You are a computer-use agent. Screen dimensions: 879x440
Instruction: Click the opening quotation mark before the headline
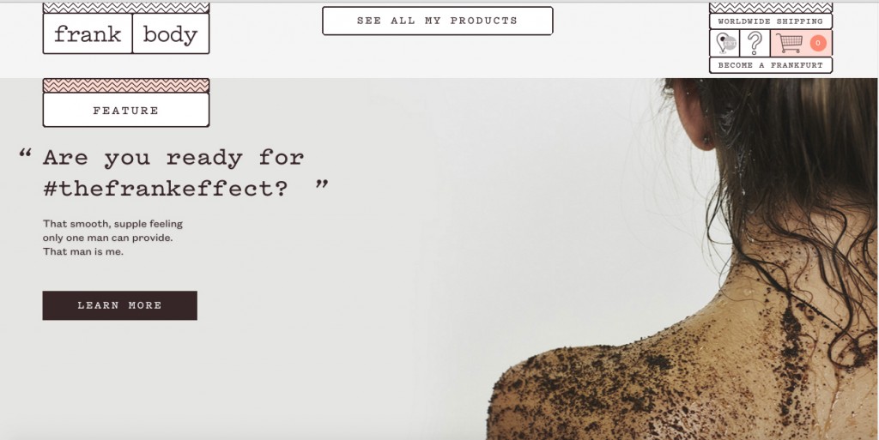point(25,153)
